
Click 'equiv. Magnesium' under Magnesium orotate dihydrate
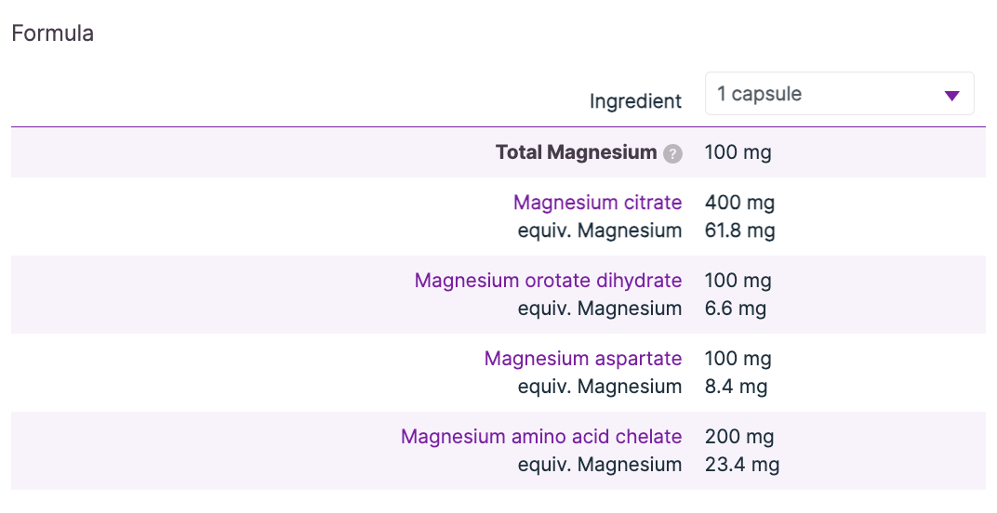[x=599, y=309]
